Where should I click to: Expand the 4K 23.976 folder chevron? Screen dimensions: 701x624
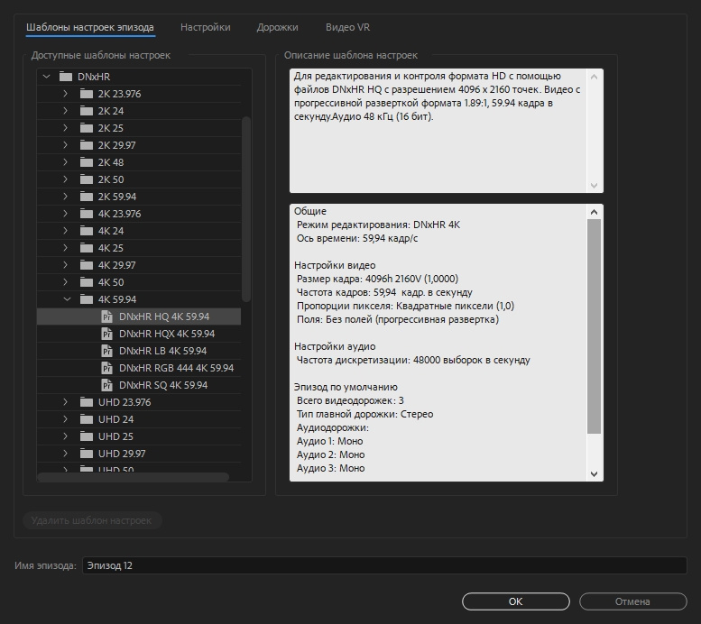point(65,213)
